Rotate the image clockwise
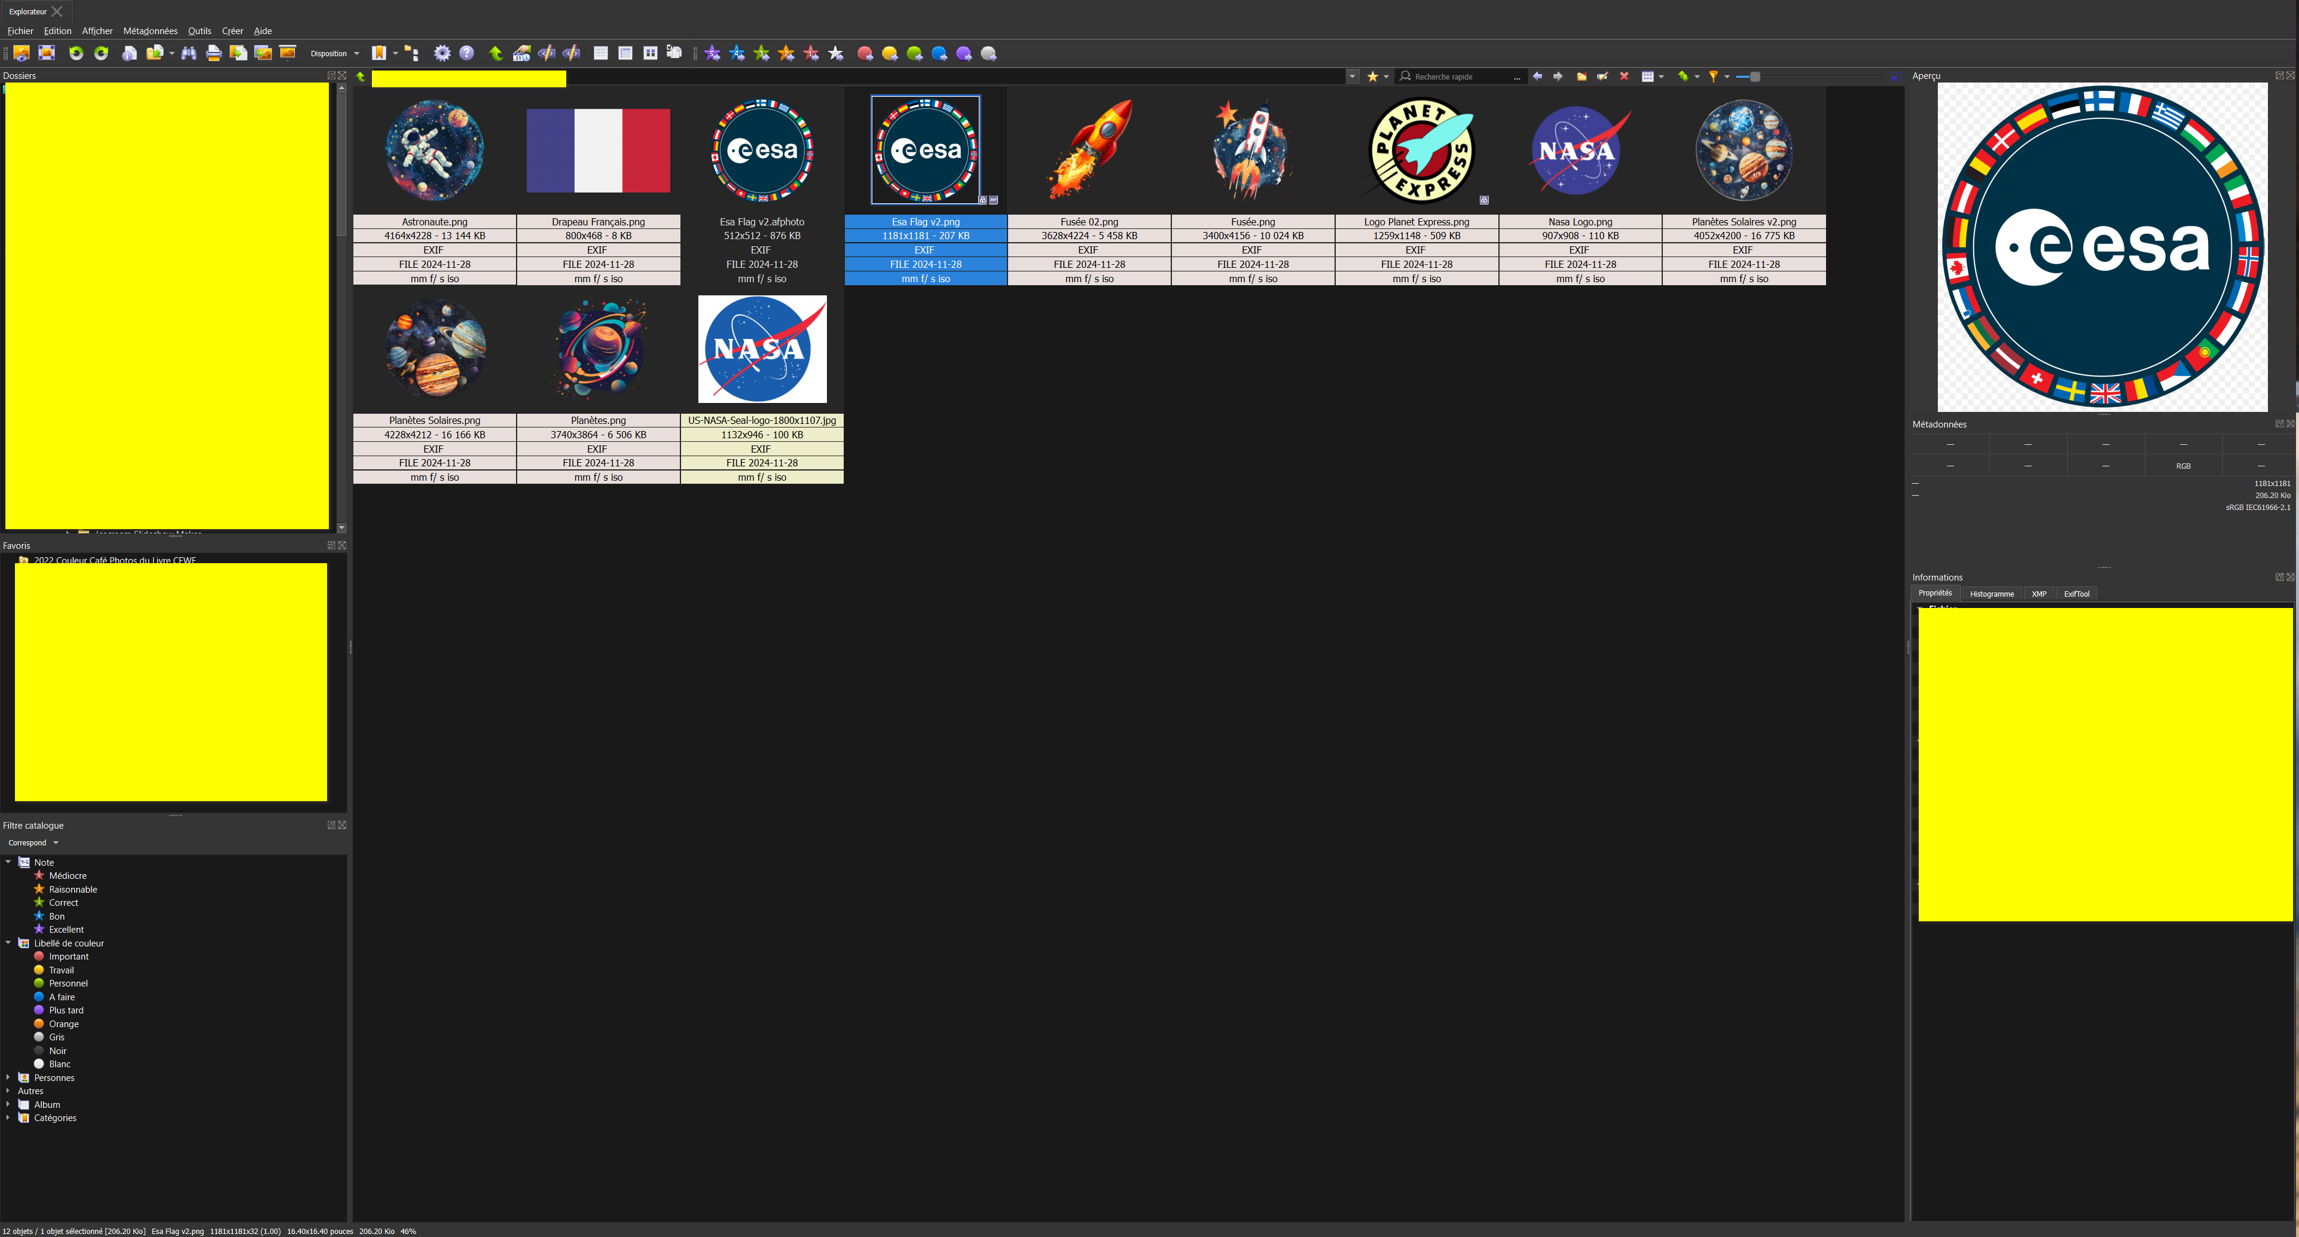The image size is (2299, 1237). point(101,54)
